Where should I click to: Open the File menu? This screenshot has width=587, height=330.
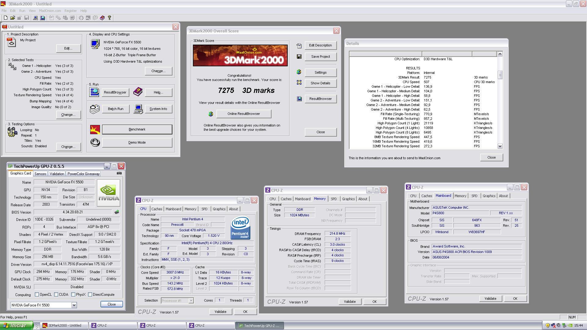coord(4,11)
